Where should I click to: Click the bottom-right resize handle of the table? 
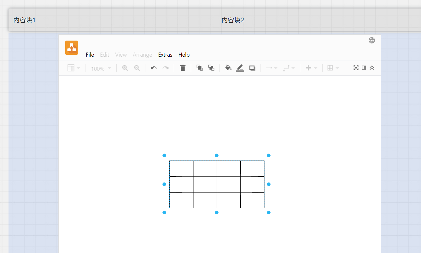269,213
